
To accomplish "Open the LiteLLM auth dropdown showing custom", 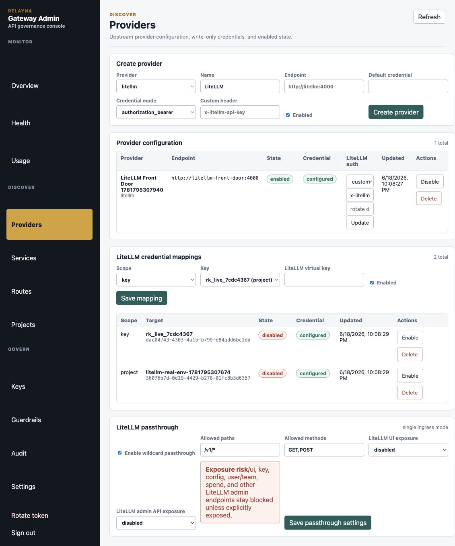I will click(360, 182).
